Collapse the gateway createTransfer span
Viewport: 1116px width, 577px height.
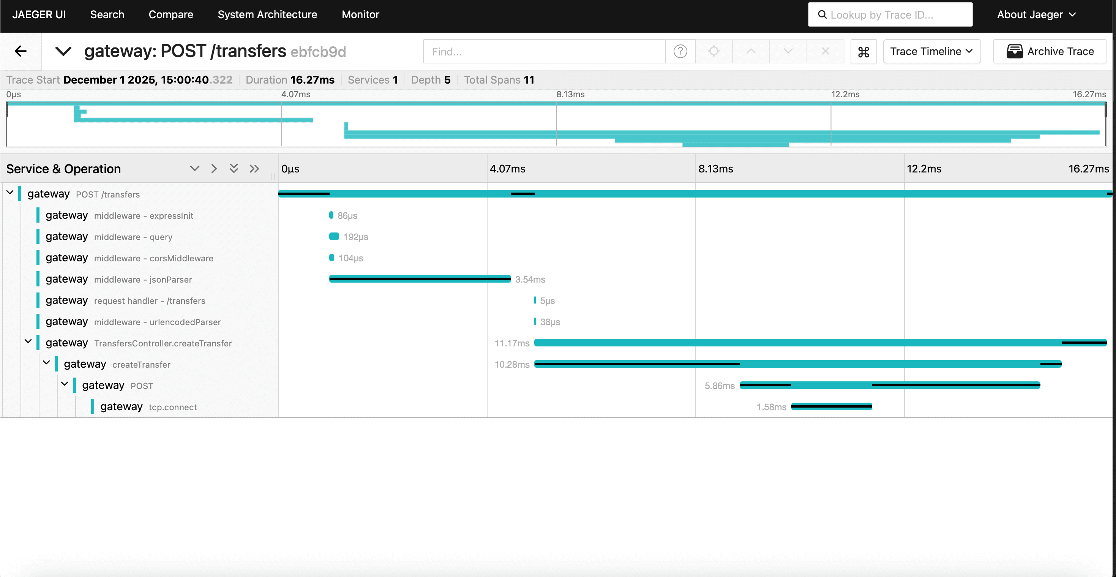pos(46,363)
